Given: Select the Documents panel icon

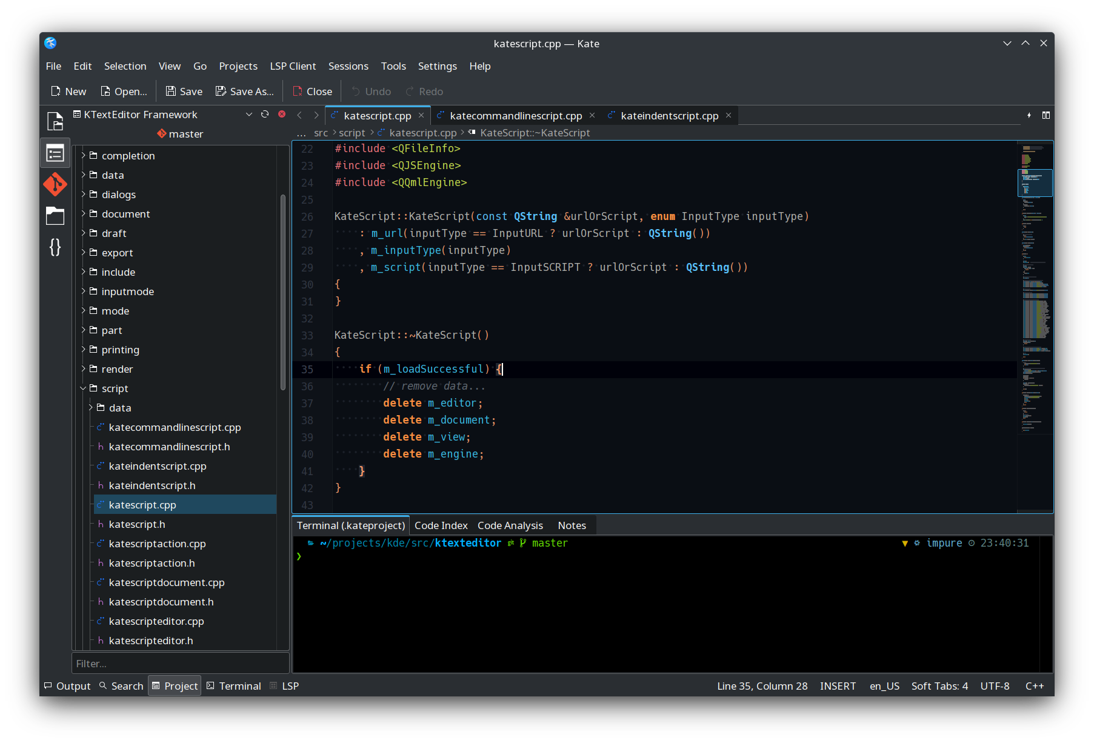Looking at the screenshot, I should click(55, 121).
